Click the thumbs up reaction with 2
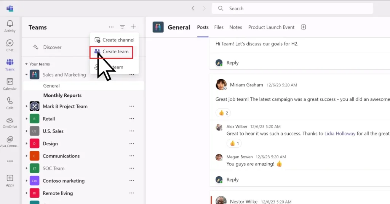This screenshot has width=390, height=204. tap(223, 113)
